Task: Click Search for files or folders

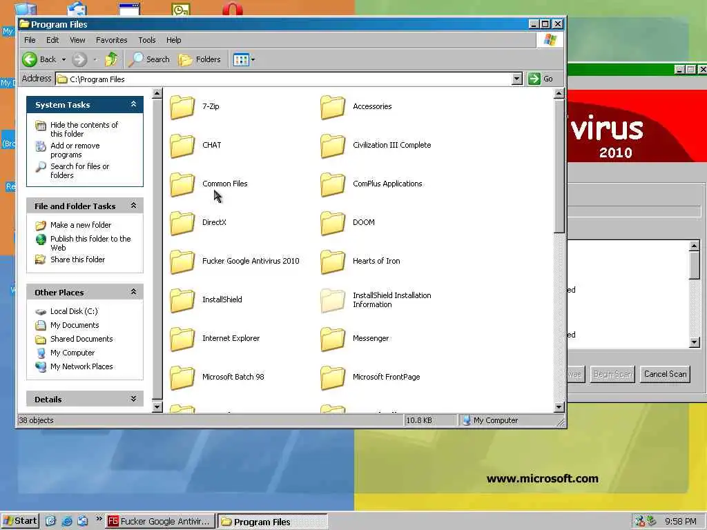Action: (80, 171)
